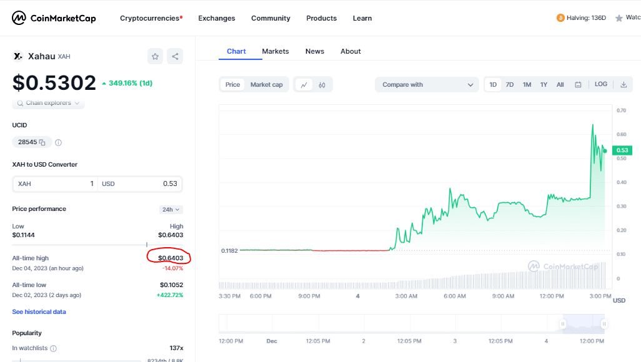Copy the UCID 28545 with copy icon

point(42,142)
